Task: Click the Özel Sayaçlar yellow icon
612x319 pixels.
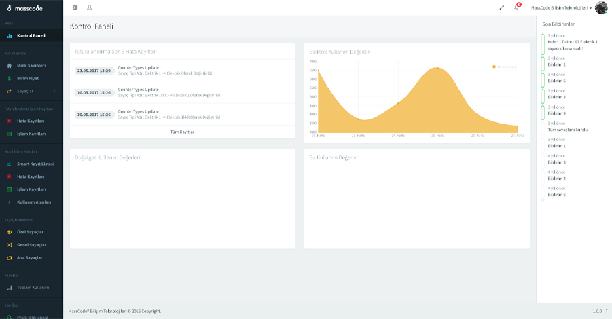Action: coord(10,232)
